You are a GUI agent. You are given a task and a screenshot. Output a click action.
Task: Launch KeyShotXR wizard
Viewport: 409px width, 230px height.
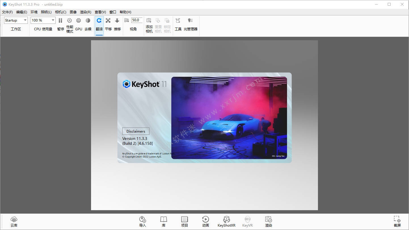(x=226, y=222)
